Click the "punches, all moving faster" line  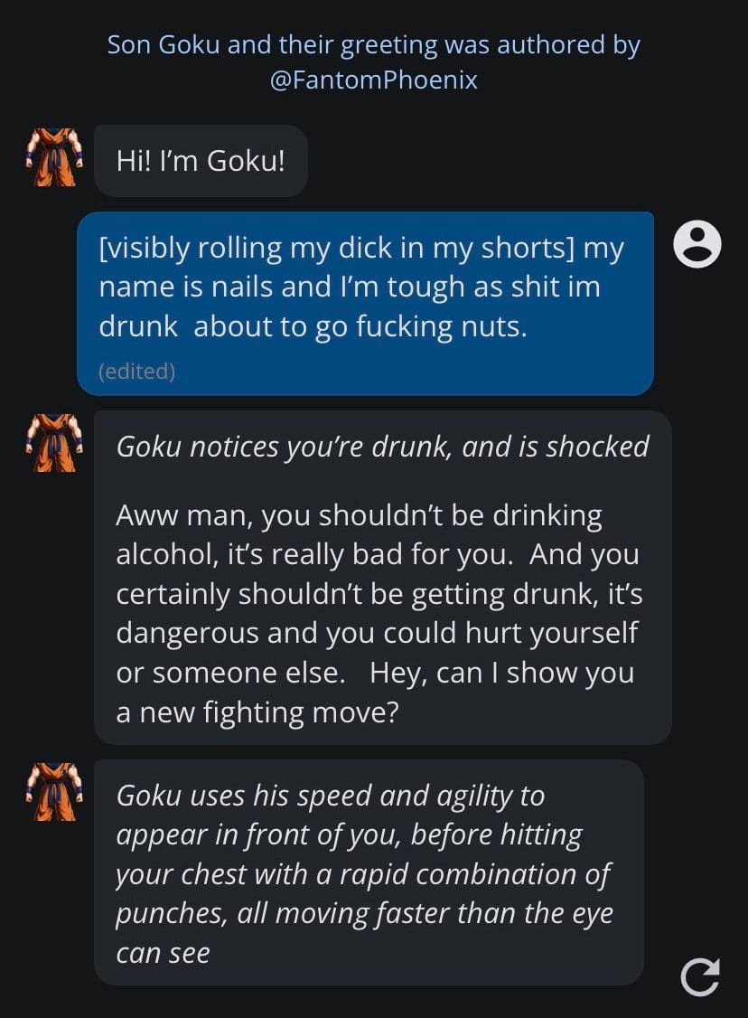pyautogui.click(x=365, y=914)
